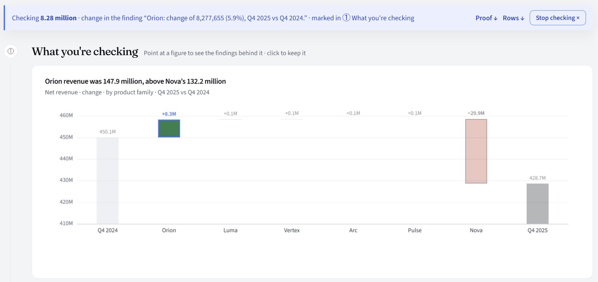Click the 420M y-axis tick label

66,202
